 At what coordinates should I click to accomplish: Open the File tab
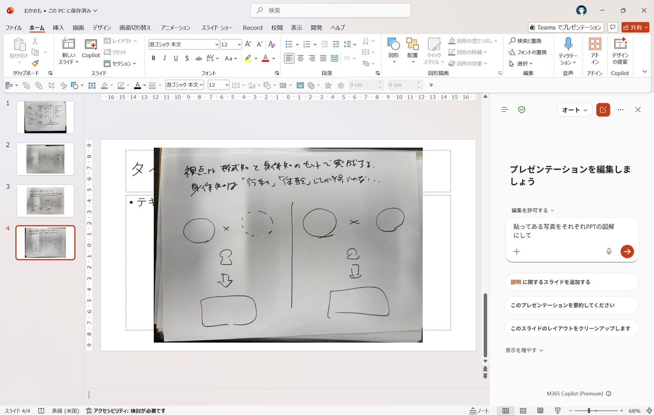click(13, 27)
